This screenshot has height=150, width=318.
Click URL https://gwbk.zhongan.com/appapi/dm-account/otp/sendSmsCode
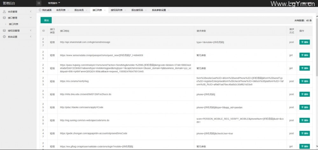[x=94, y=134]
